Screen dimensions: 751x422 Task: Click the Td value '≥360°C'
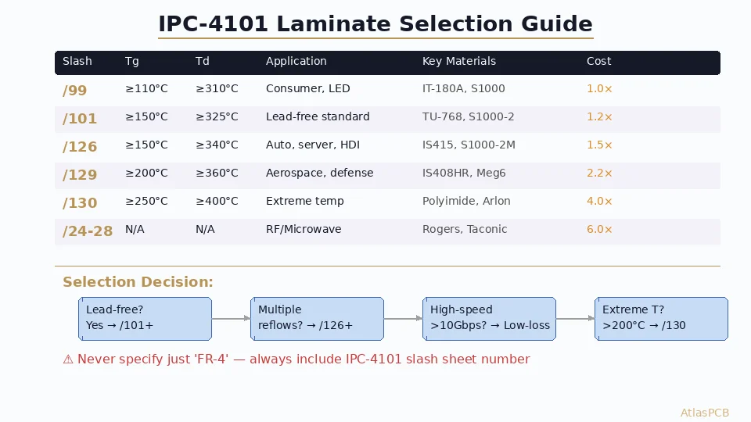(217, 173)
